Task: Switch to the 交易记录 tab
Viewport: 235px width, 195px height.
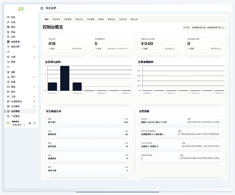Action: (x=123, y=19)
